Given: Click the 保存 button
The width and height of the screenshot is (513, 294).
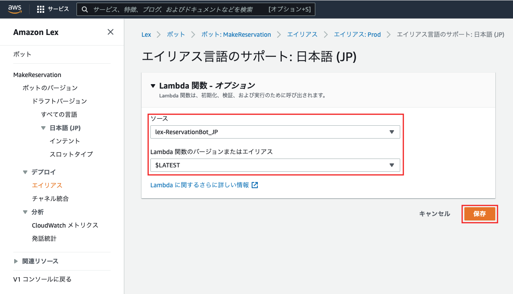Looking at the screenshot, I should [x=480, y=214].
